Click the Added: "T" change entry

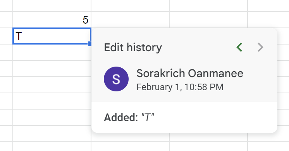coord(129,117)
